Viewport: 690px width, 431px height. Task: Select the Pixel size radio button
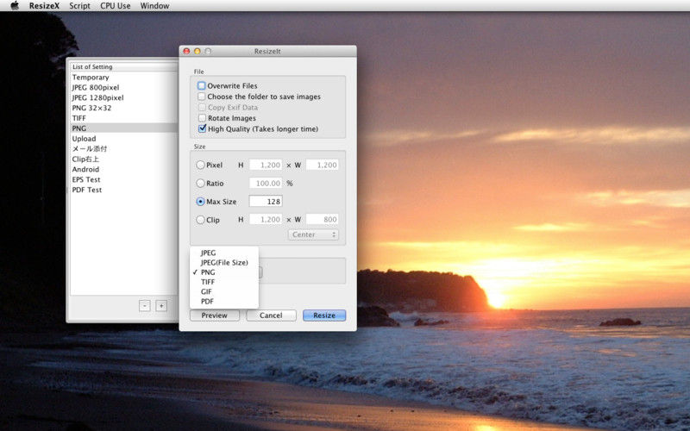tap(201, 165)
